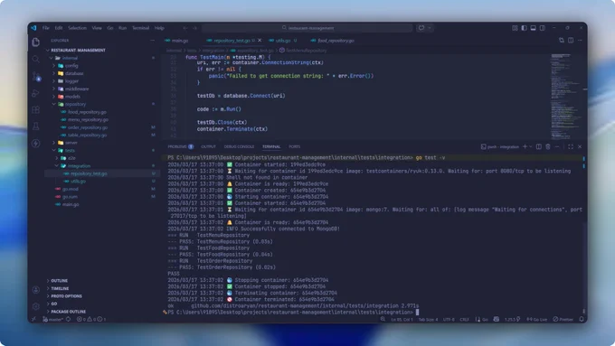Toggle Secondary Side Bar visibility
615x346 pixels.
(543, 28)
